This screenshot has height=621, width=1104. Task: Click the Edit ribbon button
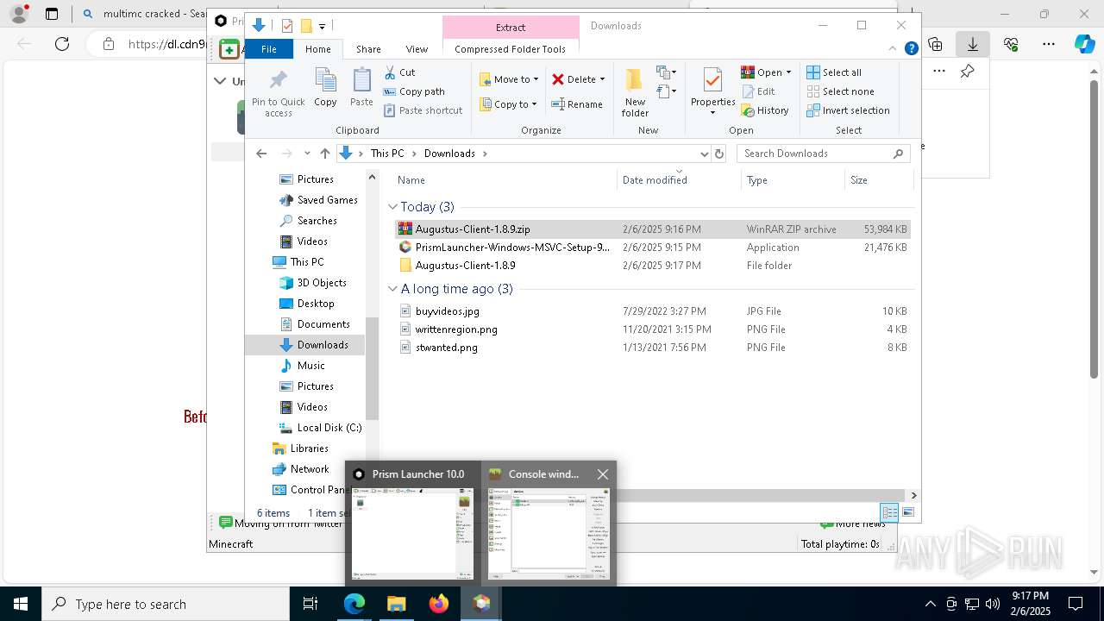coord(758,91)
